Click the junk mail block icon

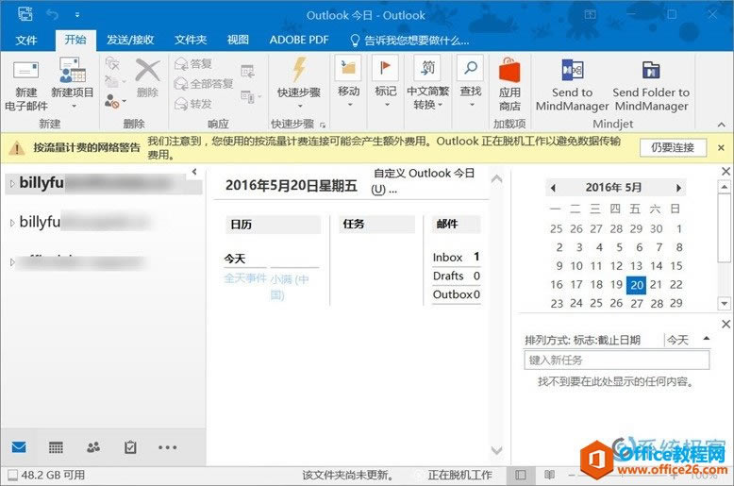coord(112,101)
